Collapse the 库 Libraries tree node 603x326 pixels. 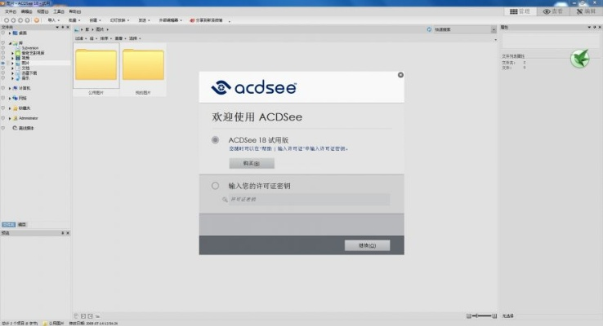[10, 43]
